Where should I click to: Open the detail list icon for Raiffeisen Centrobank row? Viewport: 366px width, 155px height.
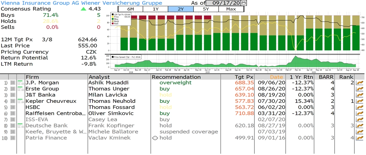(13, 113)
